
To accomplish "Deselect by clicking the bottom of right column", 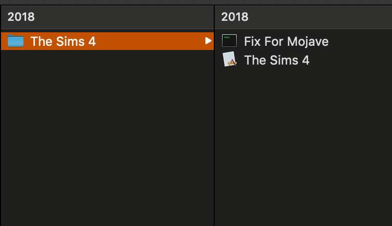I will click(x=303, y=217).
